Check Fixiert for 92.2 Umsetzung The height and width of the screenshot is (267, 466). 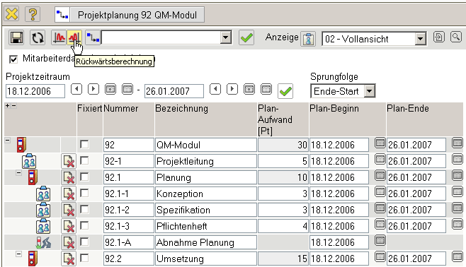click(x=85, y=258)
